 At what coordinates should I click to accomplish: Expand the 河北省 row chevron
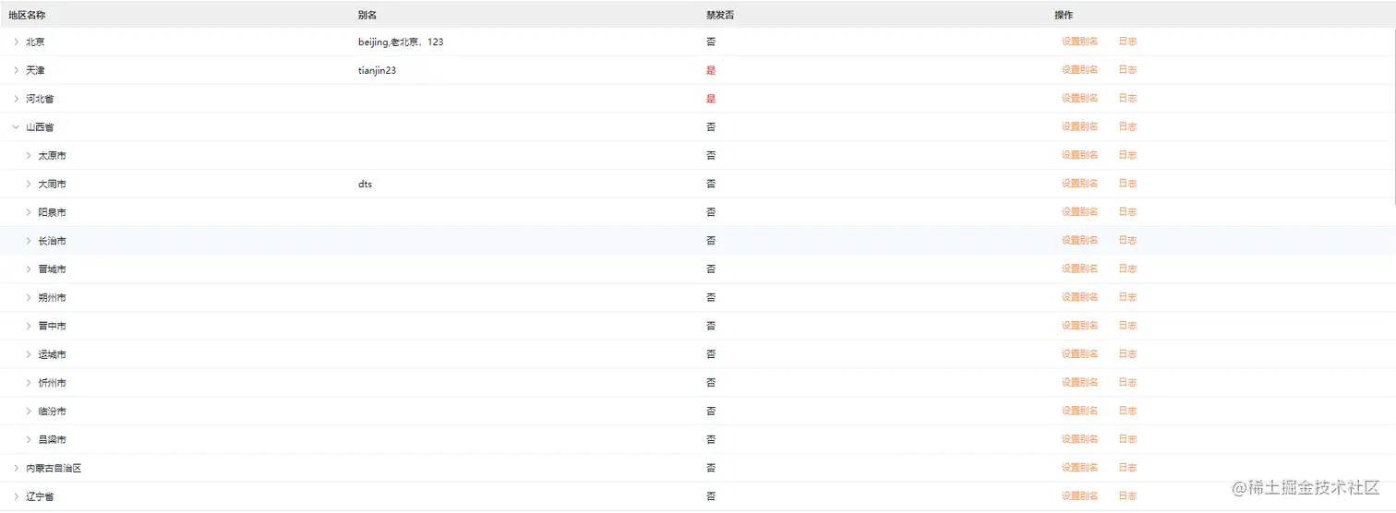point(16,99)
